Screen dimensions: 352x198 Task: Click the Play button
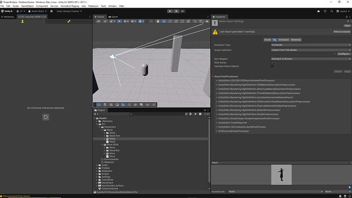tap(170, 11)
